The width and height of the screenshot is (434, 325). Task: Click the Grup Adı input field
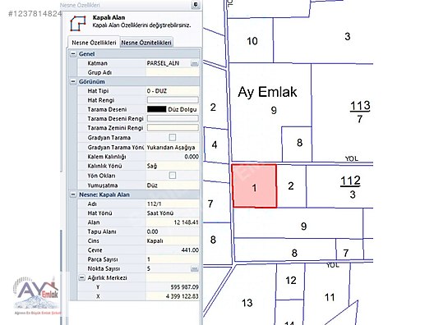click(173, 72)
